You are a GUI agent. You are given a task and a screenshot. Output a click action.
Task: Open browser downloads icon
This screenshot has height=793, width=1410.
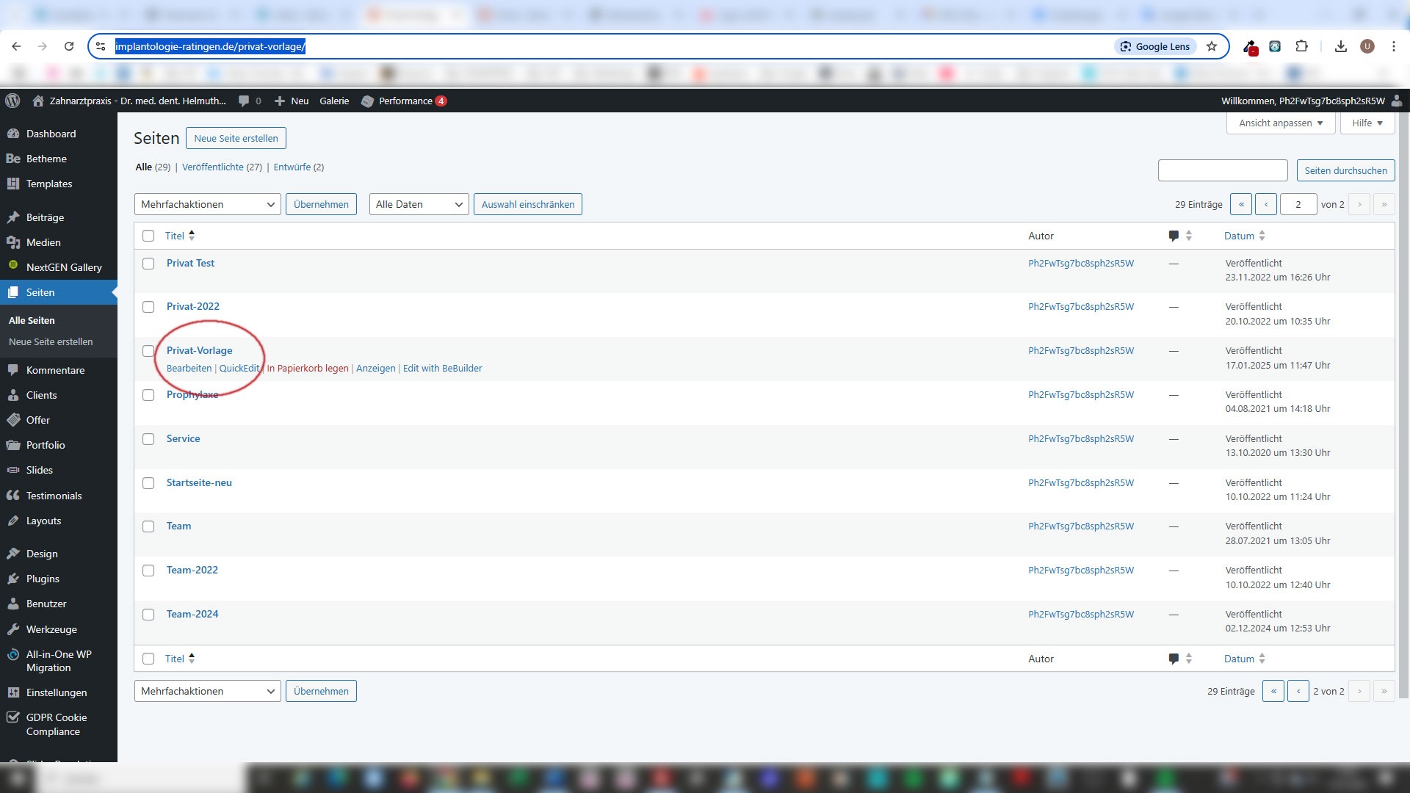[x=1340, y=46]
